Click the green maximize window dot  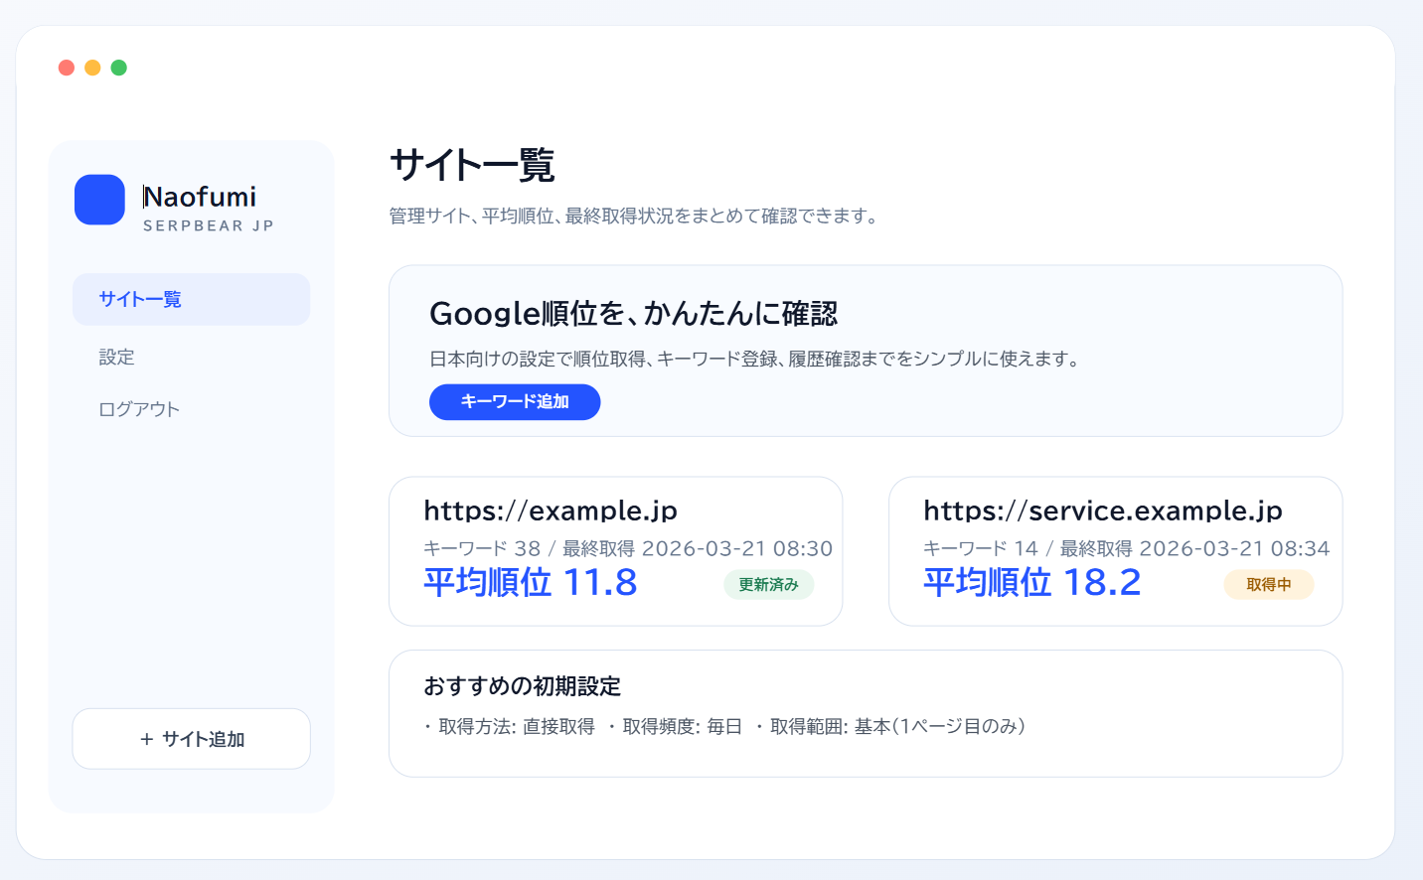coord(119,68)
